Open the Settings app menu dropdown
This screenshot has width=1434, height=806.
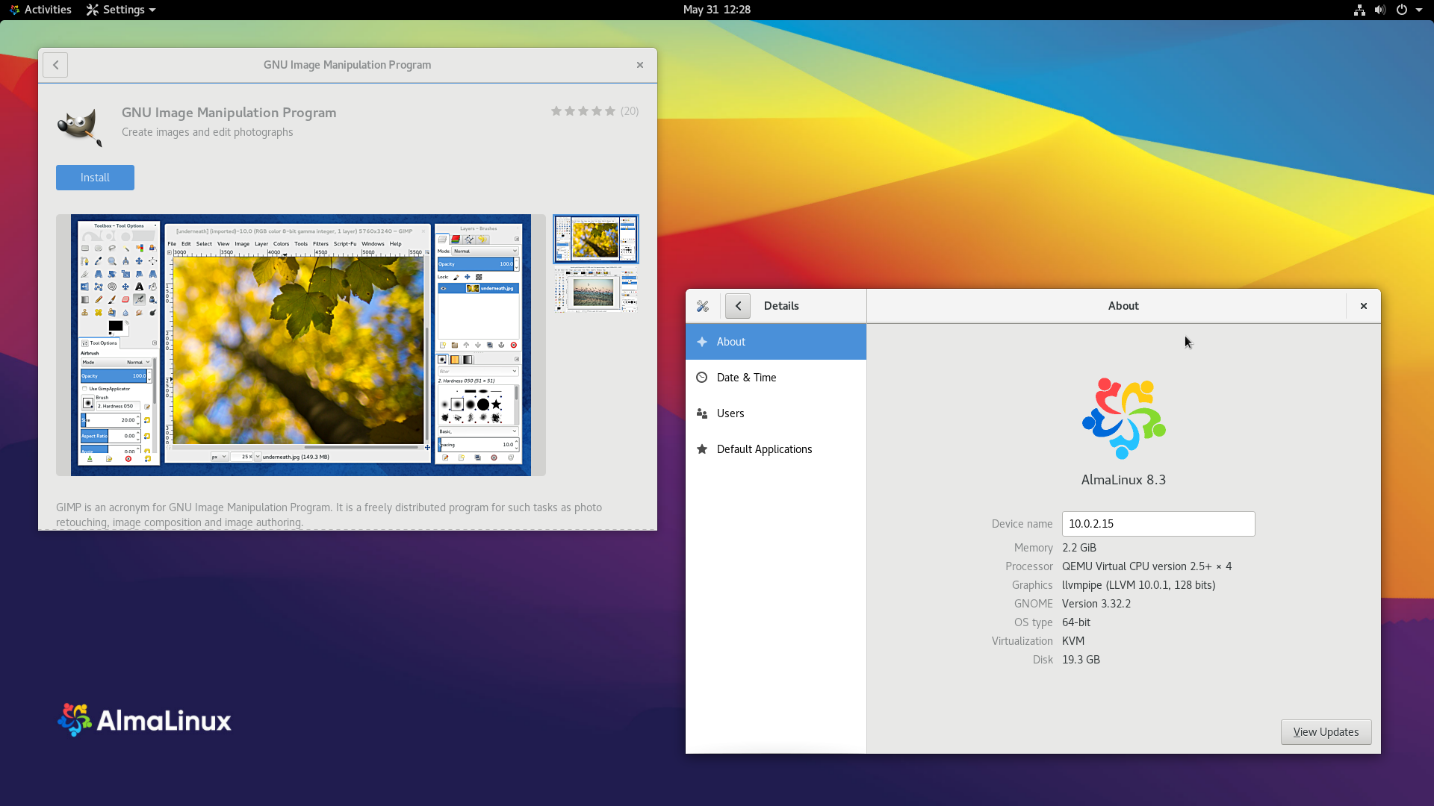[x=121, y=10]
